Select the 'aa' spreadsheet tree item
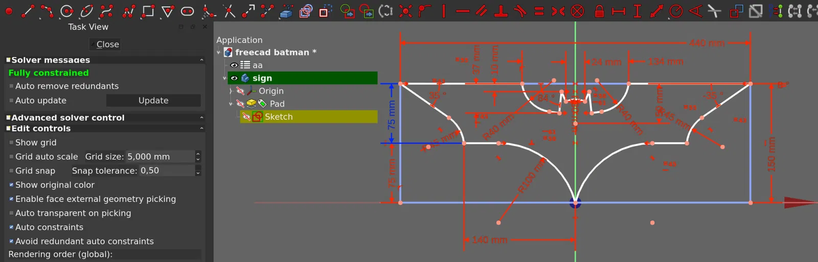The width and height of the screenshot is (818, 262). [x=257, y=65]
